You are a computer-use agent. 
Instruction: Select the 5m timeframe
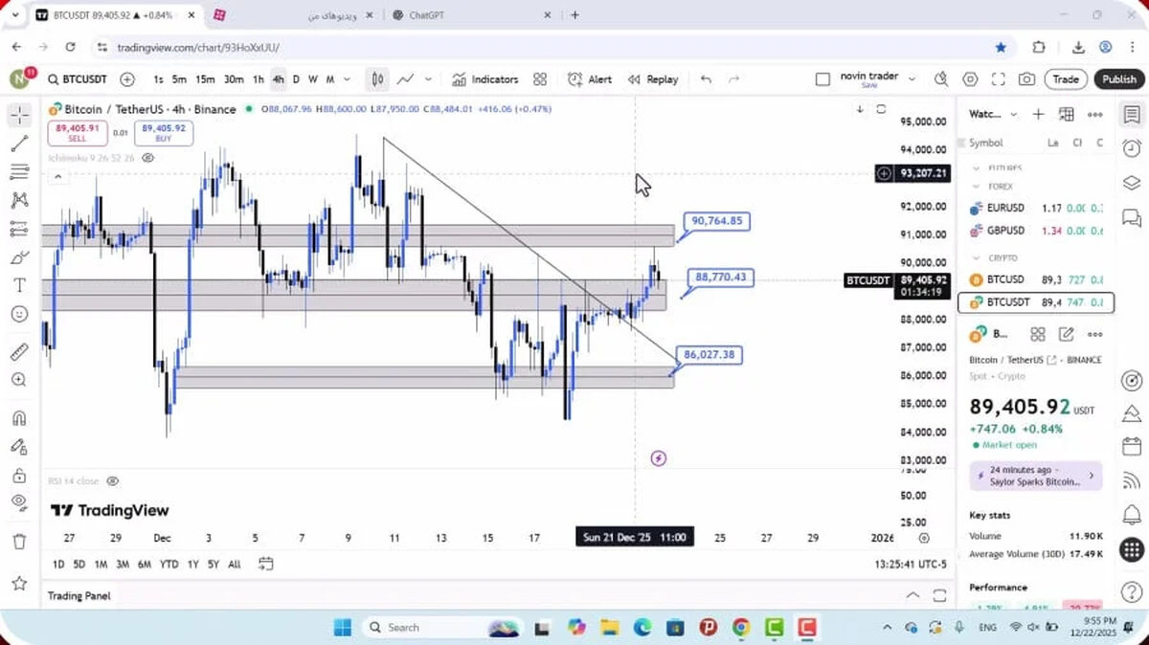pyautogui.click(x=179, y=79)
